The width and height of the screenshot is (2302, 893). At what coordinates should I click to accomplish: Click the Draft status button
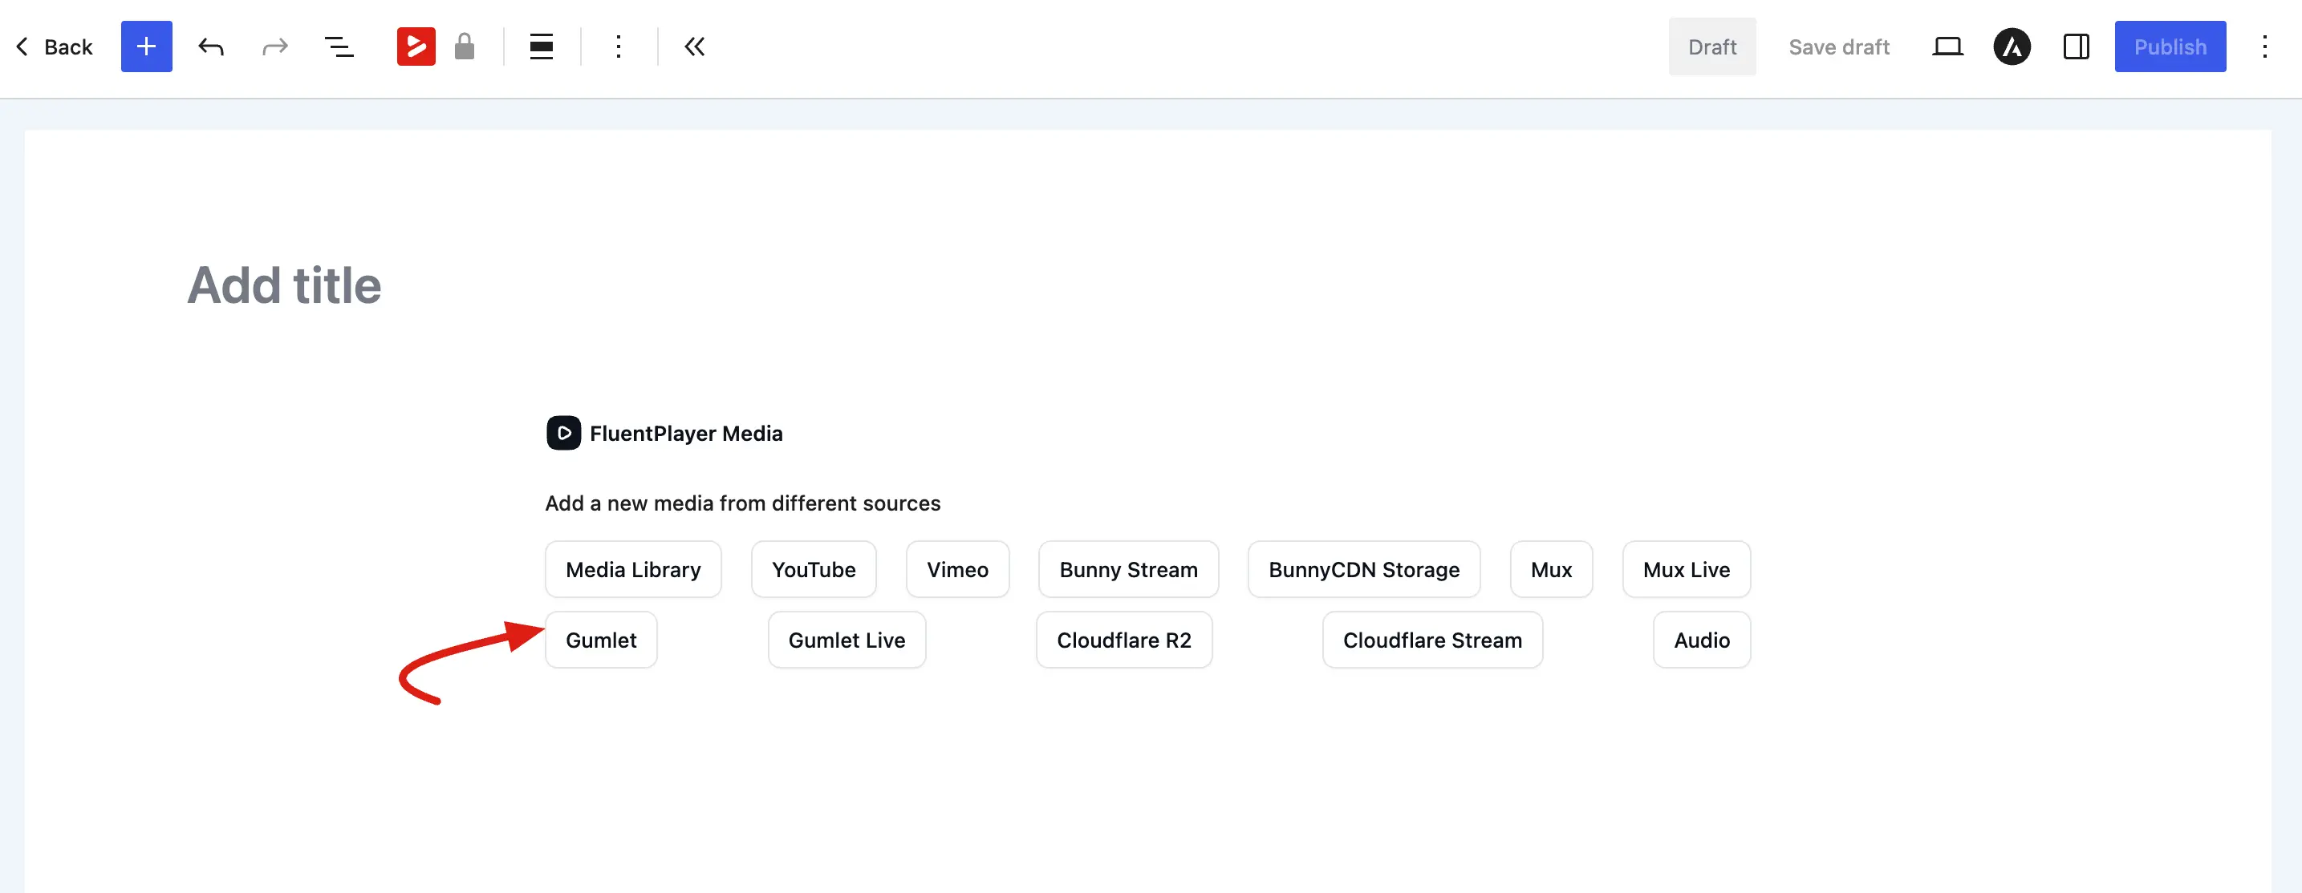[x=1712, y=46]
